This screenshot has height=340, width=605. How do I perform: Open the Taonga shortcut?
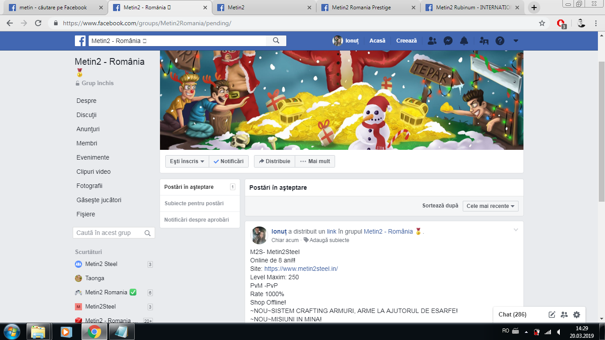(94, 278)
